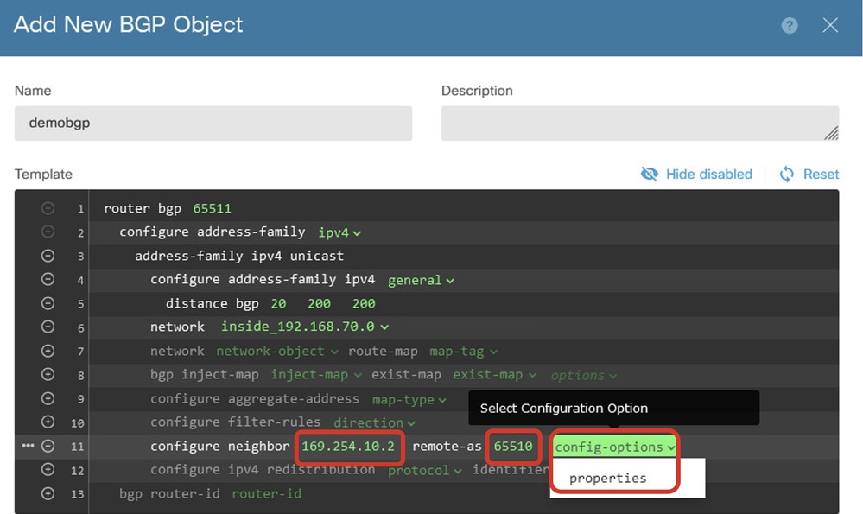Enable line 8 bgp inject-map
Viewport: 863px width, 514px height.
point(48,374)
